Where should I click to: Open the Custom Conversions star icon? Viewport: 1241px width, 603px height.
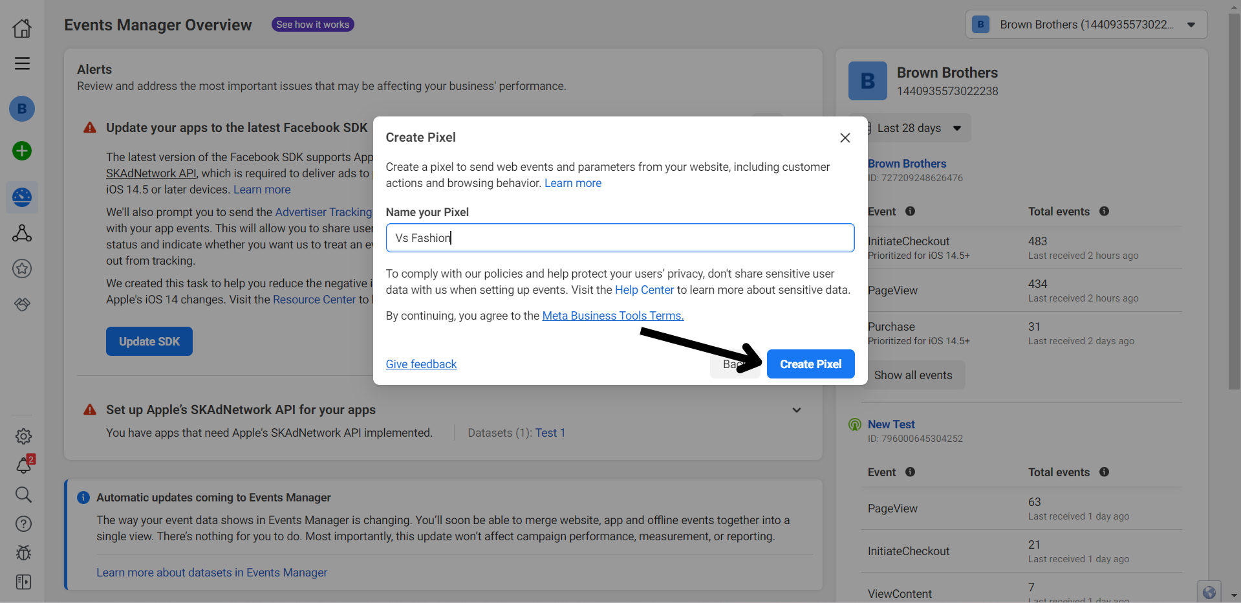pyautogui.click(x=22, y=269)
